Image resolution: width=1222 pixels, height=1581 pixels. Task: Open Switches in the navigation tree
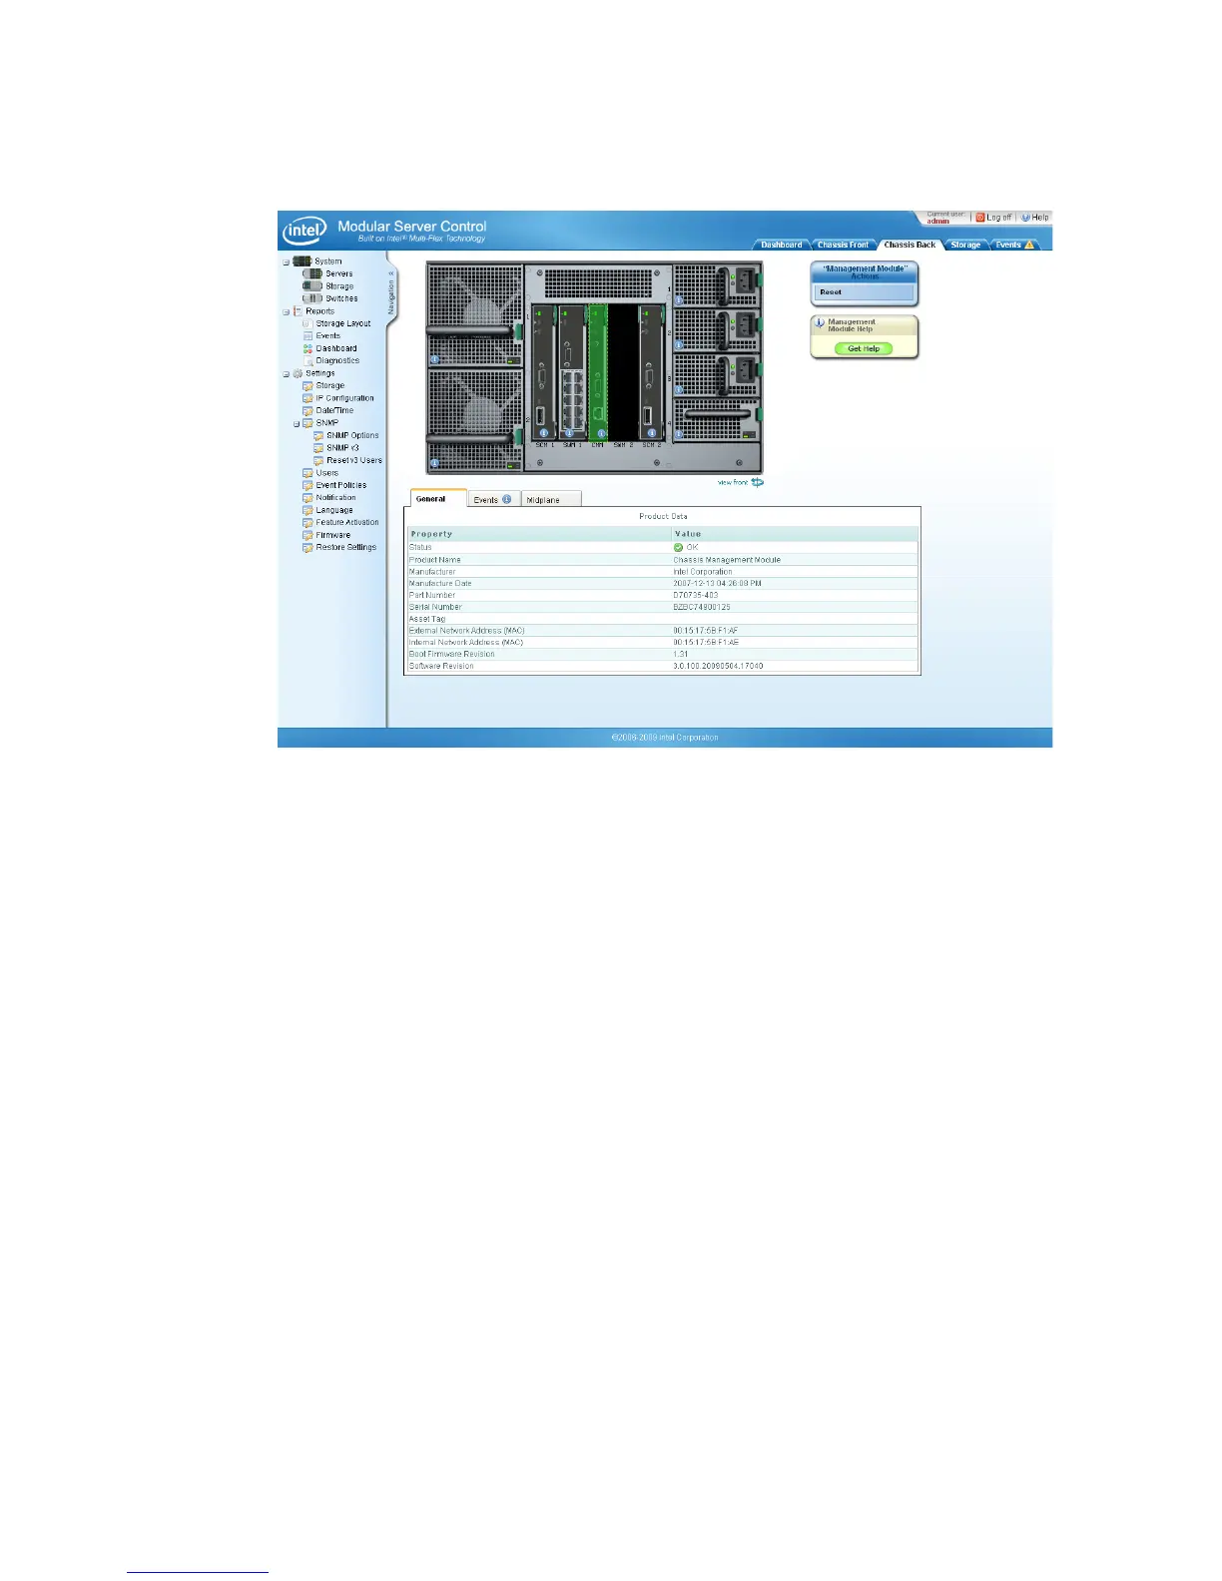pyautogui.click(x=341, y=298)
